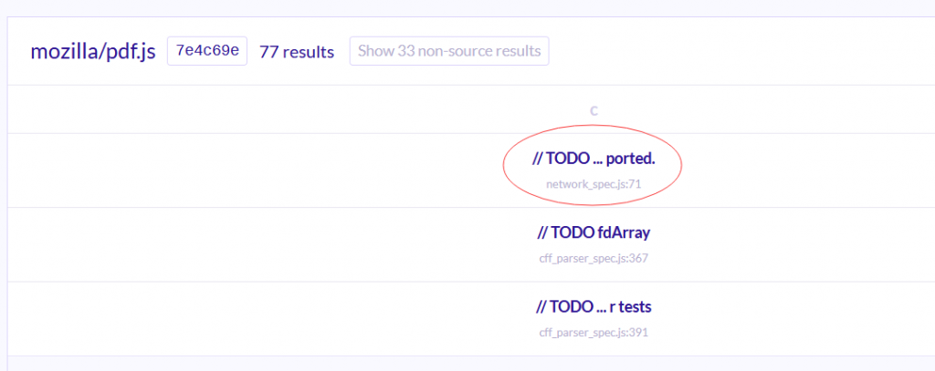935x371 pixels.
Task: Open the '// TODO ... r tests' result
Action: (594, 307)
